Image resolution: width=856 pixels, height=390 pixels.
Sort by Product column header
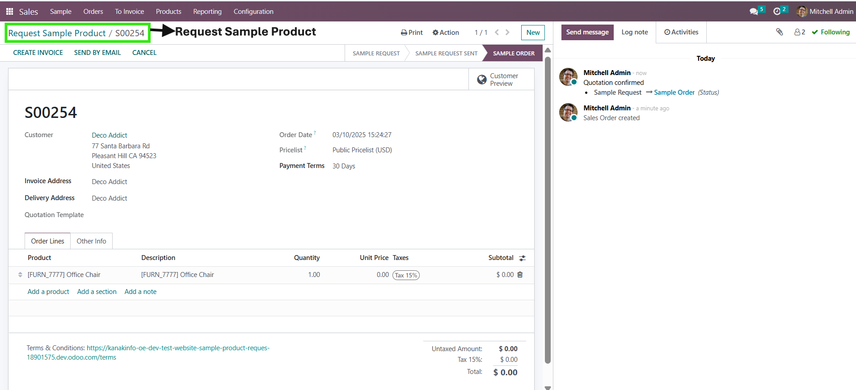pos(39,258)
